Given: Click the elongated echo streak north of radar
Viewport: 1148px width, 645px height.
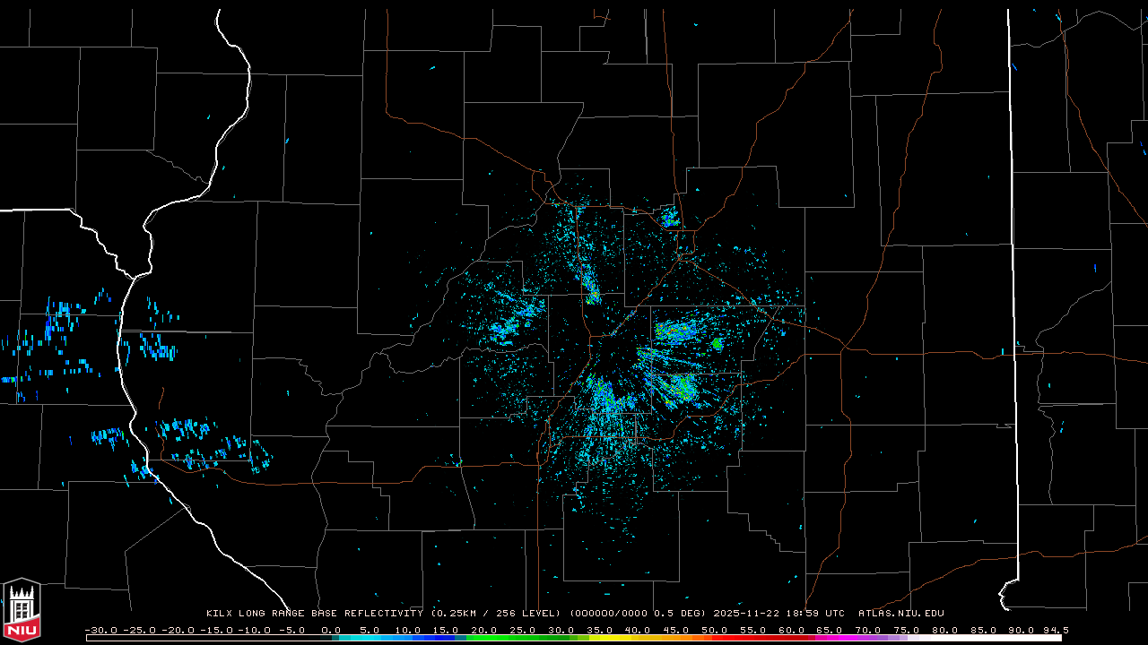Looking at the screenshot, I should (591, 286).
